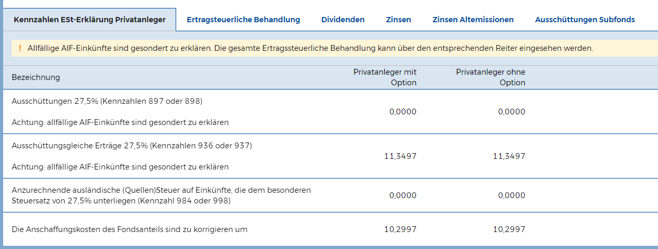Viewport: 658px width, 249px height.
Task: Click the 10,2997 value under mit Option
Action: (400, 229)
